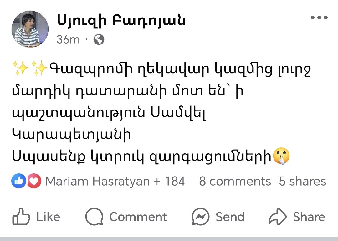Tap the Messenger Send icon
This screenshot has height=241, width=338.
[200, 217]
